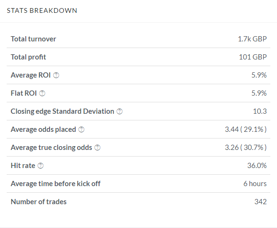
Task: Click the question mark beside Average odds placed
Action: 81,129
